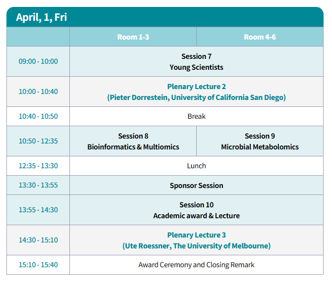Click the 10:40 - 10:50 time cell
This screenshot has height=289, width=332.
click(38, 116)
